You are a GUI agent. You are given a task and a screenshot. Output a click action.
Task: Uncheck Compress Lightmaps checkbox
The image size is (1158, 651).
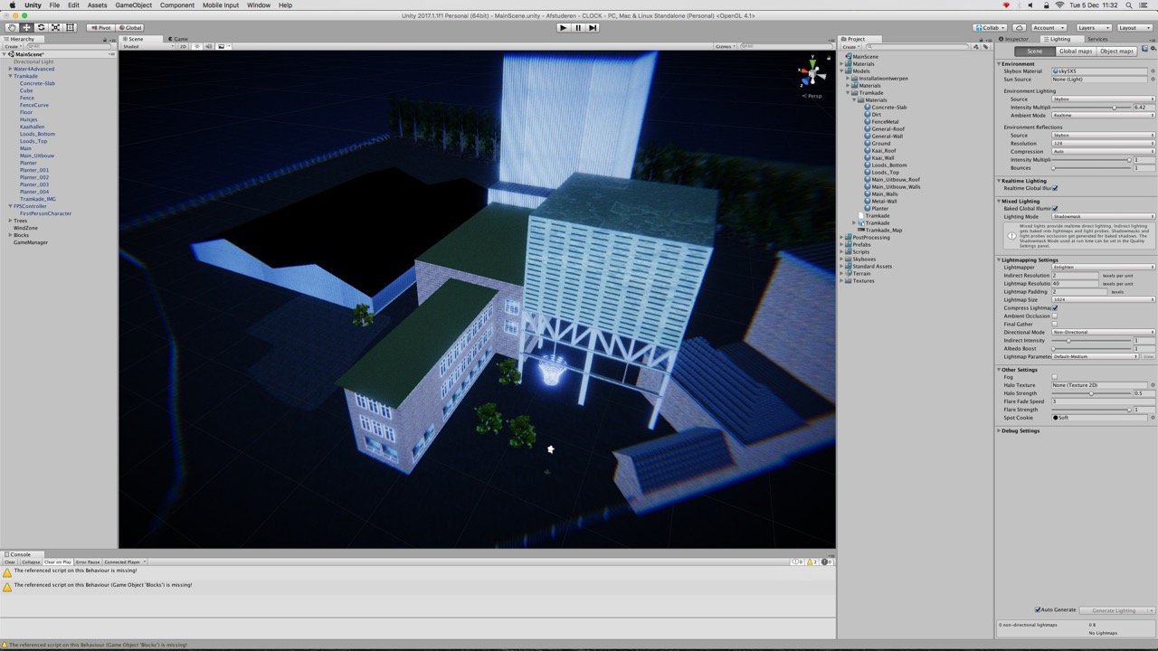coord(1055,308)
